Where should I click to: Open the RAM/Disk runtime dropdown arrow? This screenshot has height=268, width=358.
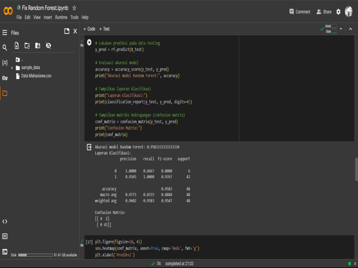click(341, 29)
